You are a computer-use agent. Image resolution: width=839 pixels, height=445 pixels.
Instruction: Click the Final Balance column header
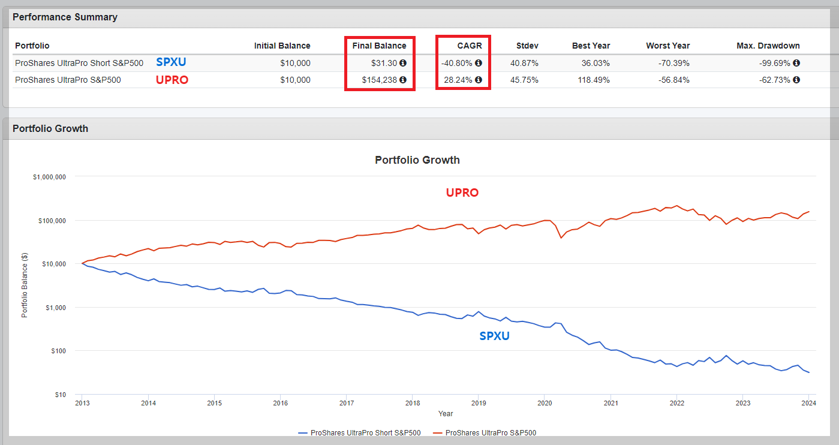(378, 46)
